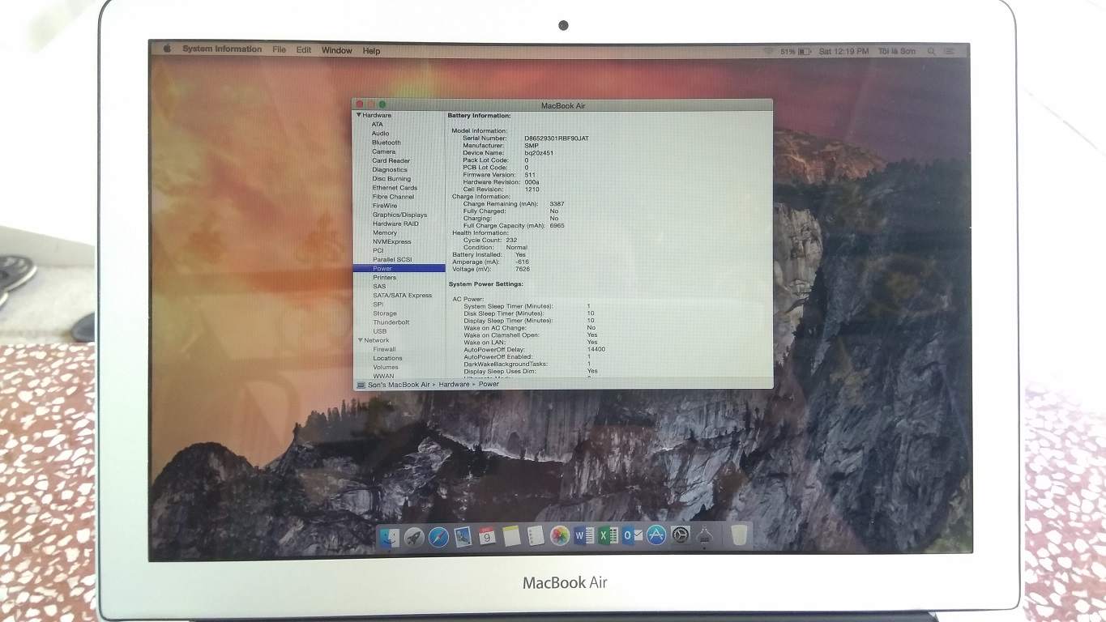Open the Apple menu
The width and height of the screenshot is (1106, 622).
pyautogui.click(x=168, y=49)
